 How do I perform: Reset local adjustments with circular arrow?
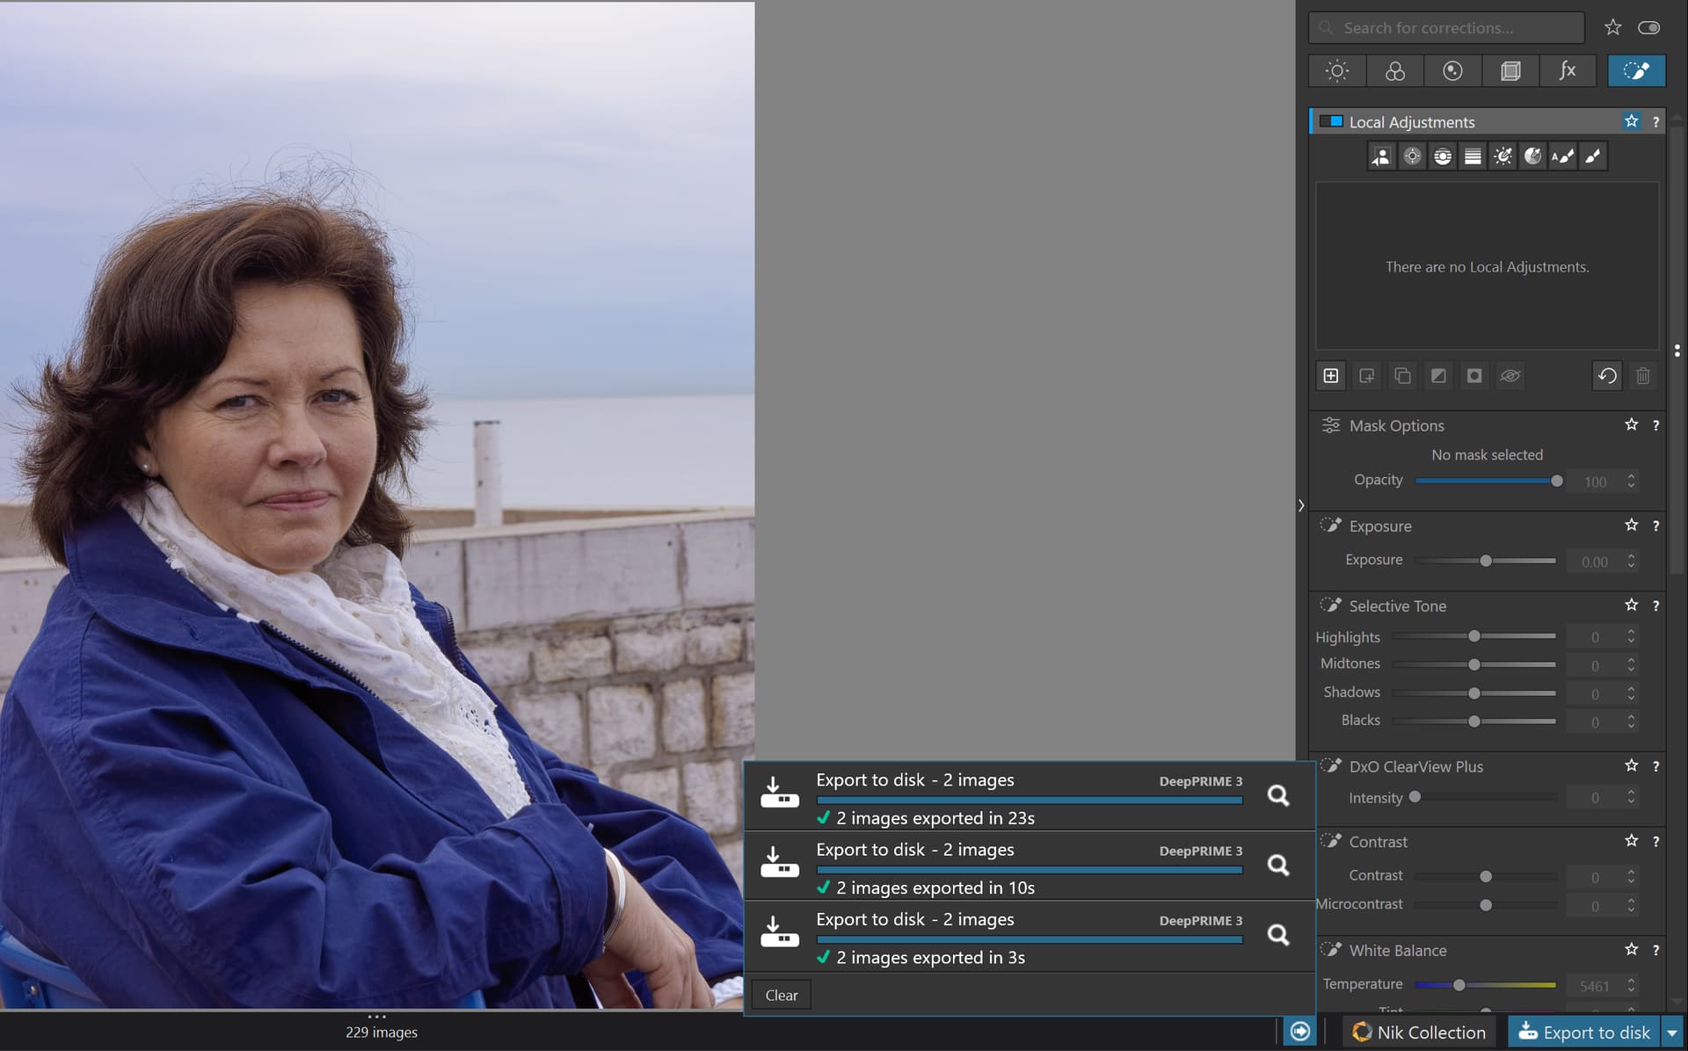click(x=1607, y=376)
